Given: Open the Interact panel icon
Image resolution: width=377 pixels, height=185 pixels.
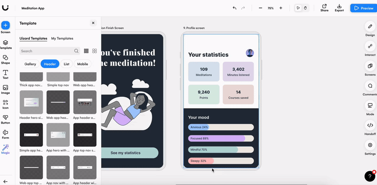Looking at the screenshot, I should point(370,46).
